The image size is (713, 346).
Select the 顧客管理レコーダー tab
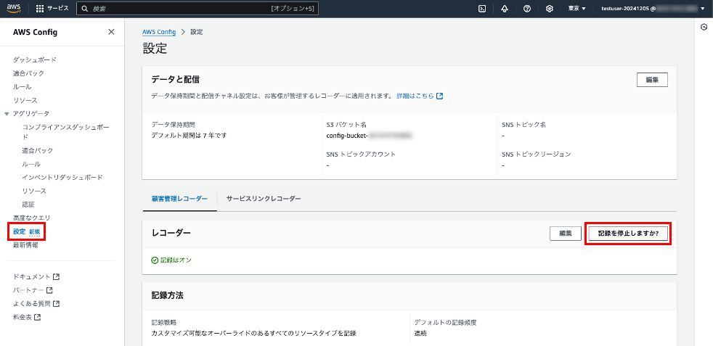coord(179,199)
